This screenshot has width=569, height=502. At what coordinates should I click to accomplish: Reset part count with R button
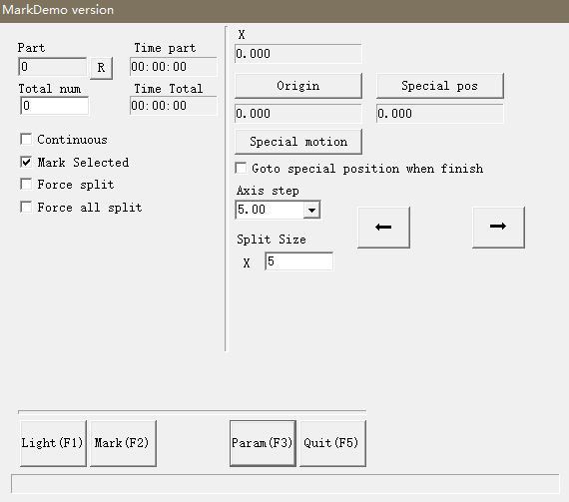(x=101, y=68)
